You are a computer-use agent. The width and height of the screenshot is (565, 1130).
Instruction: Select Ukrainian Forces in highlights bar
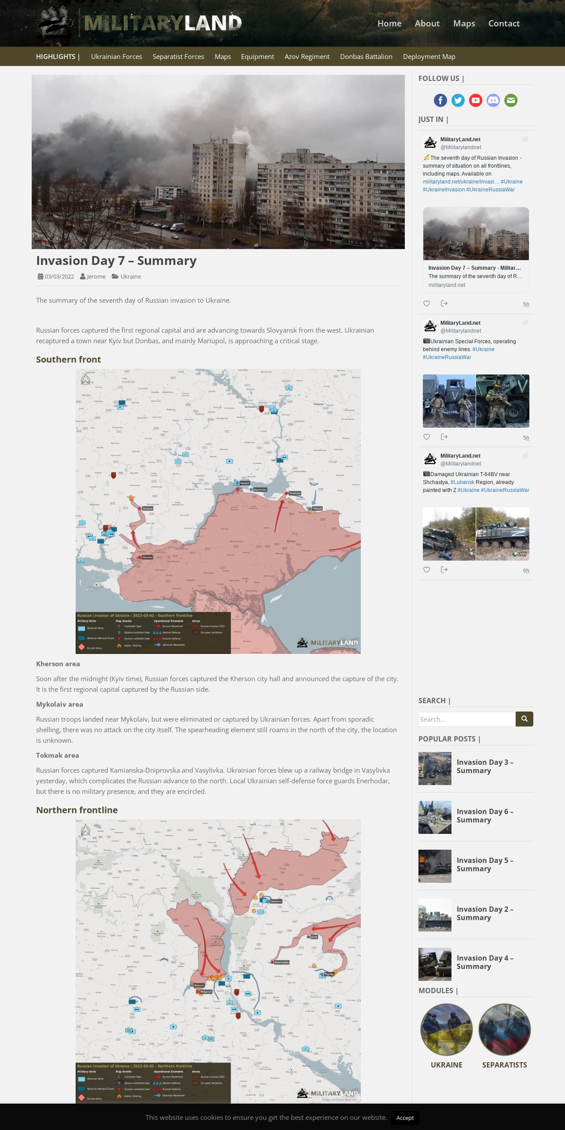(x=117, y=56)
